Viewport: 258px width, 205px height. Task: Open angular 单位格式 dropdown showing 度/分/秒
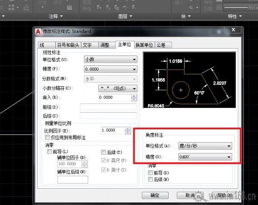coord(205,146)
